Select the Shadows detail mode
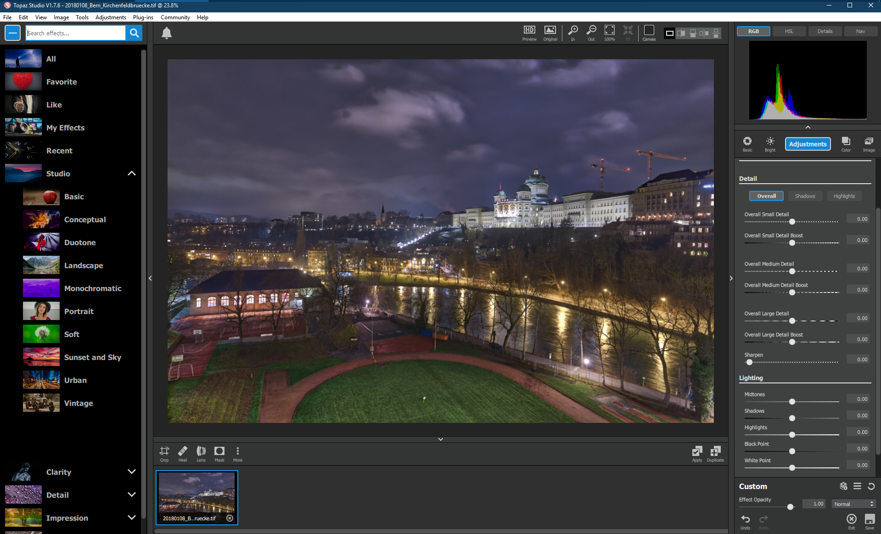This screenshot has height=534, width=881. coord(805,196)
